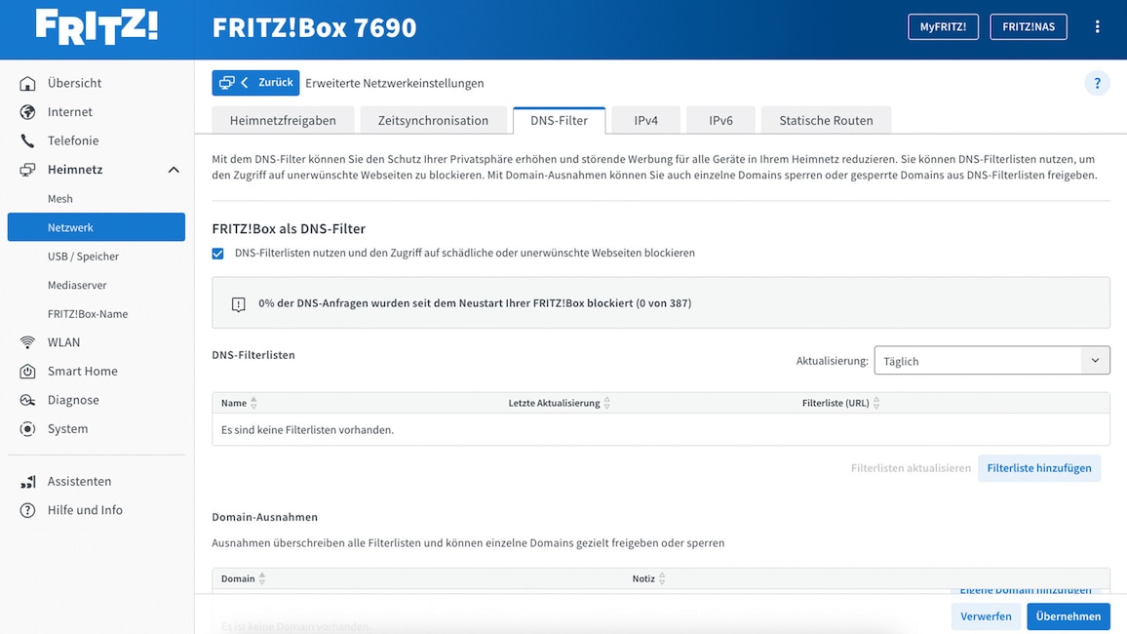Image resolution: width=1127 pixels, height=634 pixels.
Task: Switch to the IPv6 tab
Action: [x=720, y=120]
